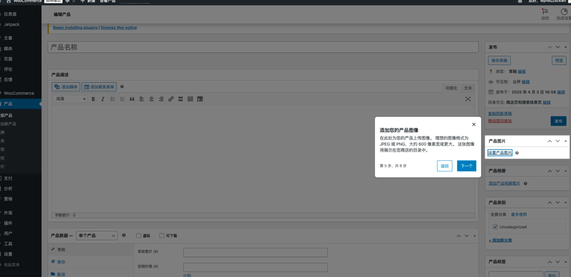Click the Bold formatting icon
This screenshot has width=571, height=277.
pos(93,99)
